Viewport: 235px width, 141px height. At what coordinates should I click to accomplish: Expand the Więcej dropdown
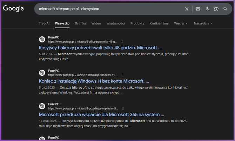pyautogui.click(x=181, y=23)
